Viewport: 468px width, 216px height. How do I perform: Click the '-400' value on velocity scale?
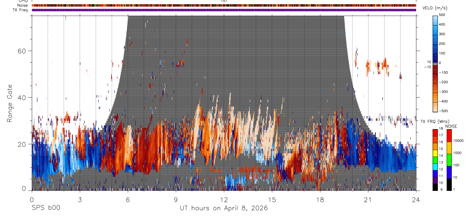tap(443, 101)
